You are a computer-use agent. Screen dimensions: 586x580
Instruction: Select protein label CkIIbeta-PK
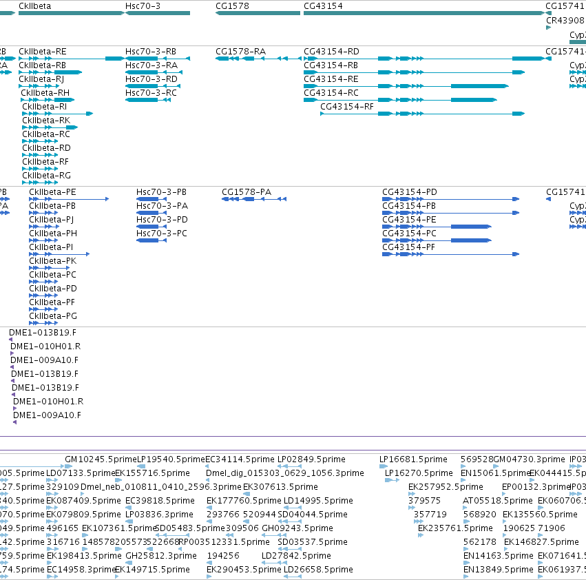pyautogui.click(x=53, y=261)
